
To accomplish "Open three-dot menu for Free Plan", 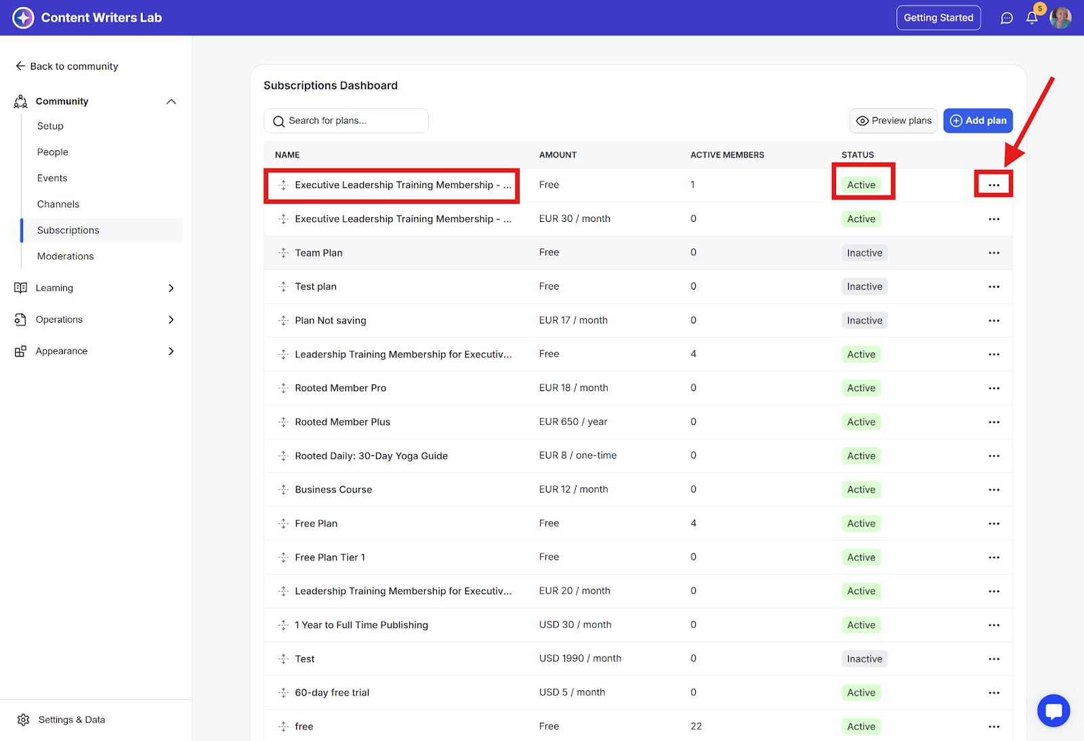I will click(993, 524).
